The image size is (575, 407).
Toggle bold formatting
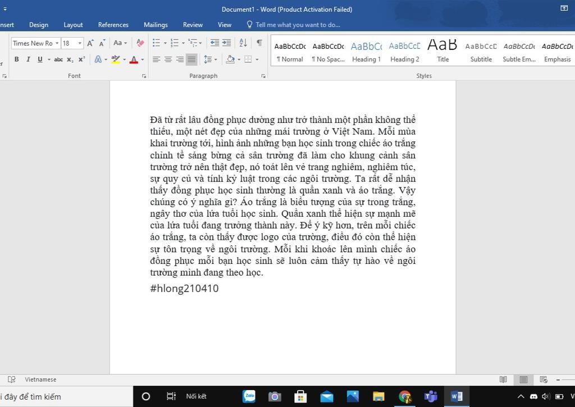[16, 59]
